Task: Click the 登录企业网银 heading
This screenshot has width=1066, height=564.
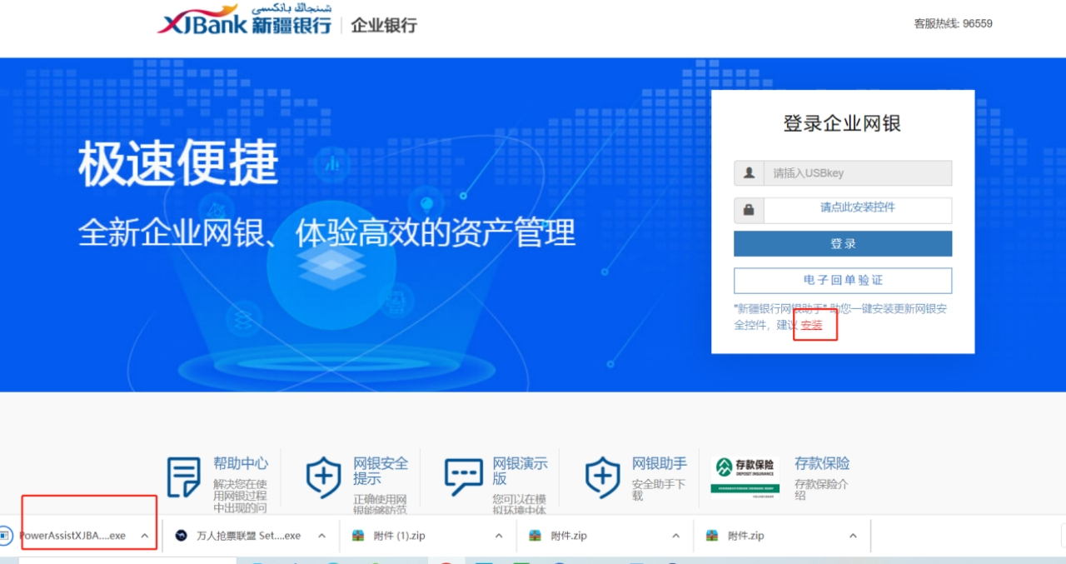Action: click(842, 123)
